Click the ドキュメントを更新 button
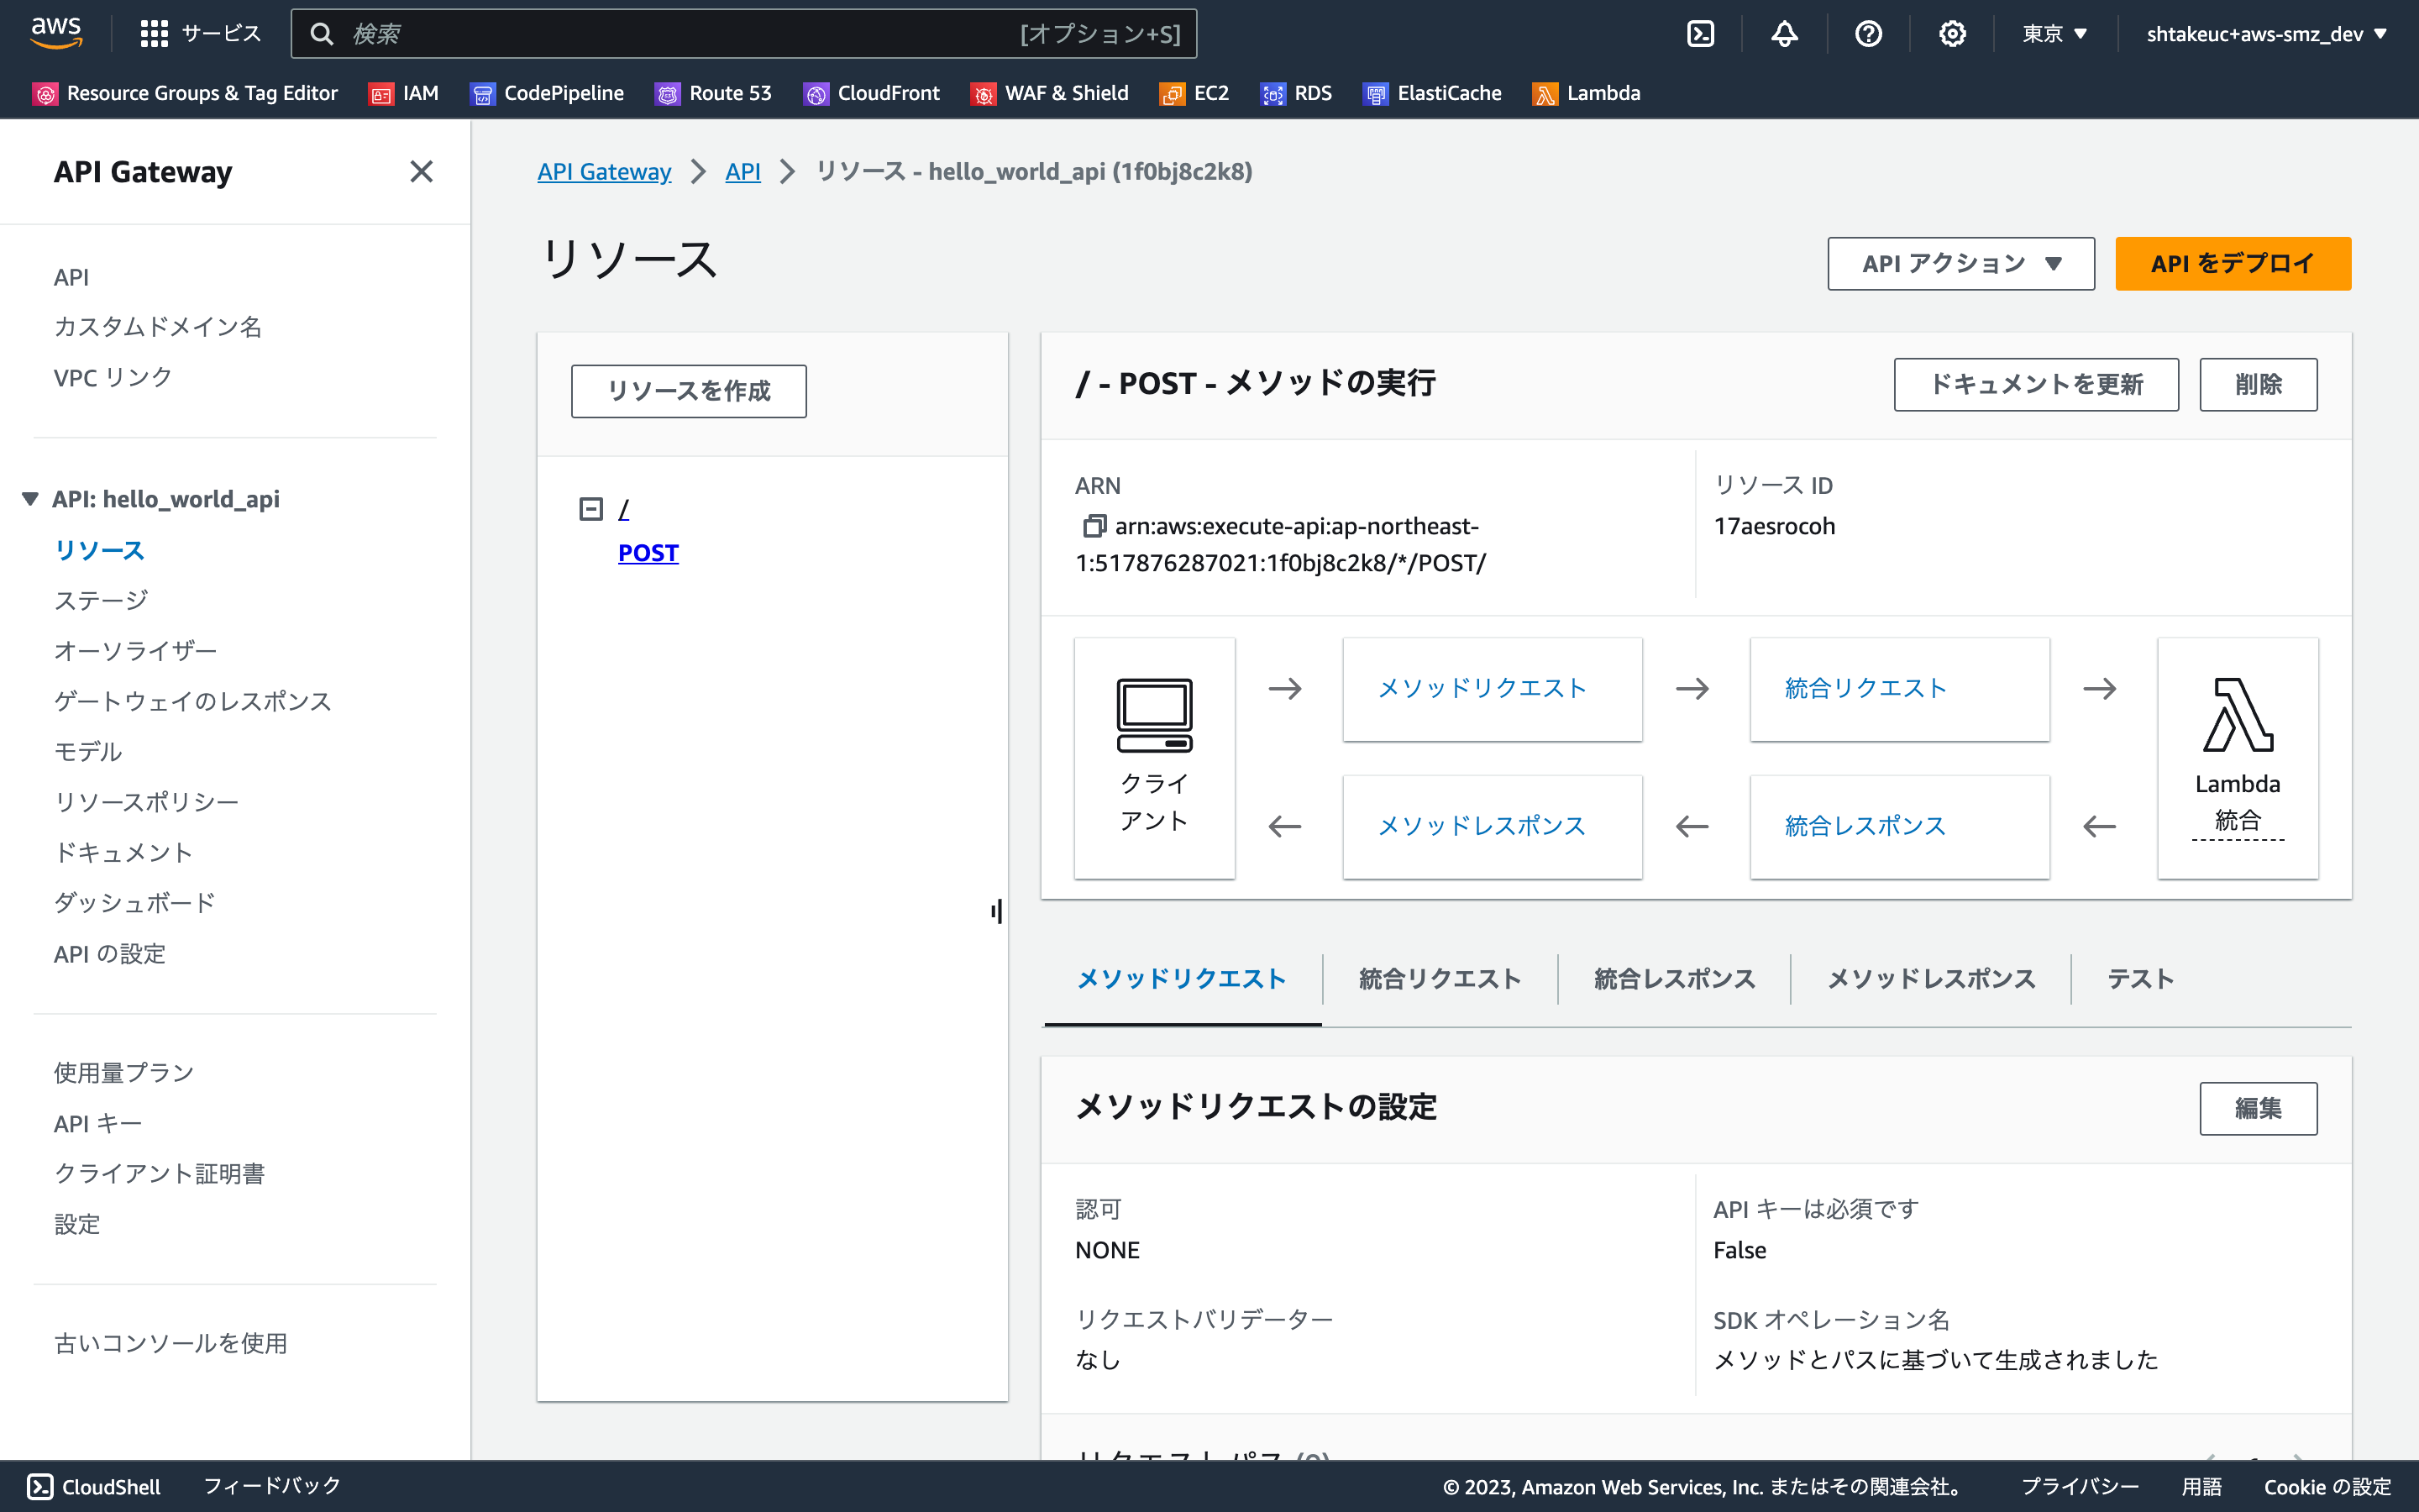2419x1512 pixels. click(x=2035, y=385)
